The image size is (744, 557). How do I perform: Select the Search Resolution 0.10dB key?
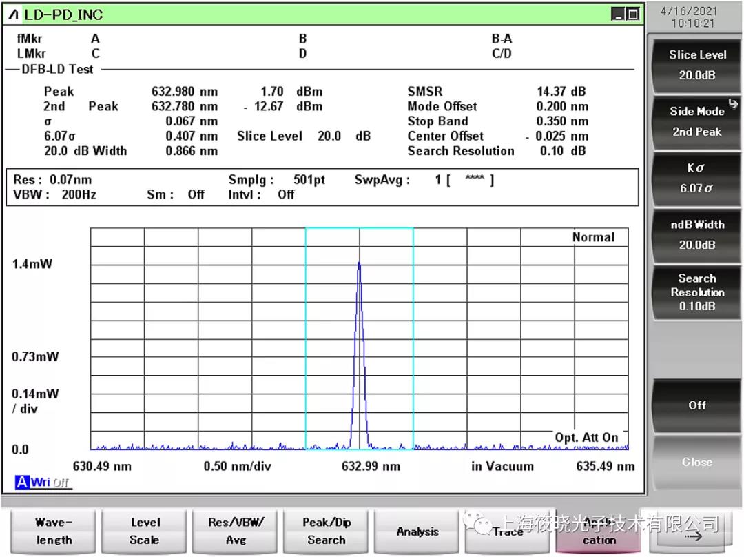tap(696, 292)
